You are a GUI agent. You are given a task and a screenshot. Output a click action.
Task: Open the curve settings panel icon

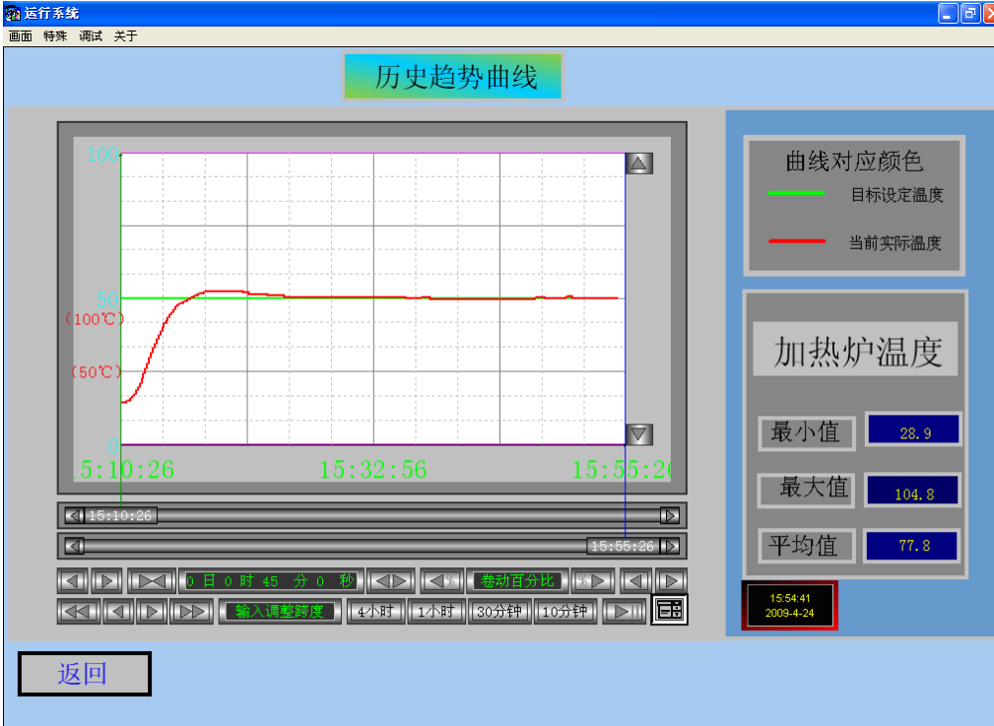(x=670, y=610)
